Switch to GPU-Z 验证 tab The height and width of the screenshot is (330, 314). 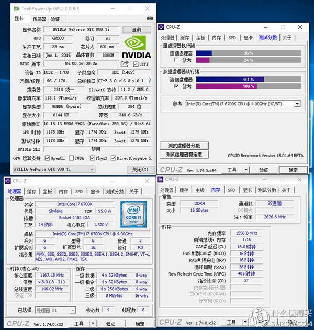point(55,19)
